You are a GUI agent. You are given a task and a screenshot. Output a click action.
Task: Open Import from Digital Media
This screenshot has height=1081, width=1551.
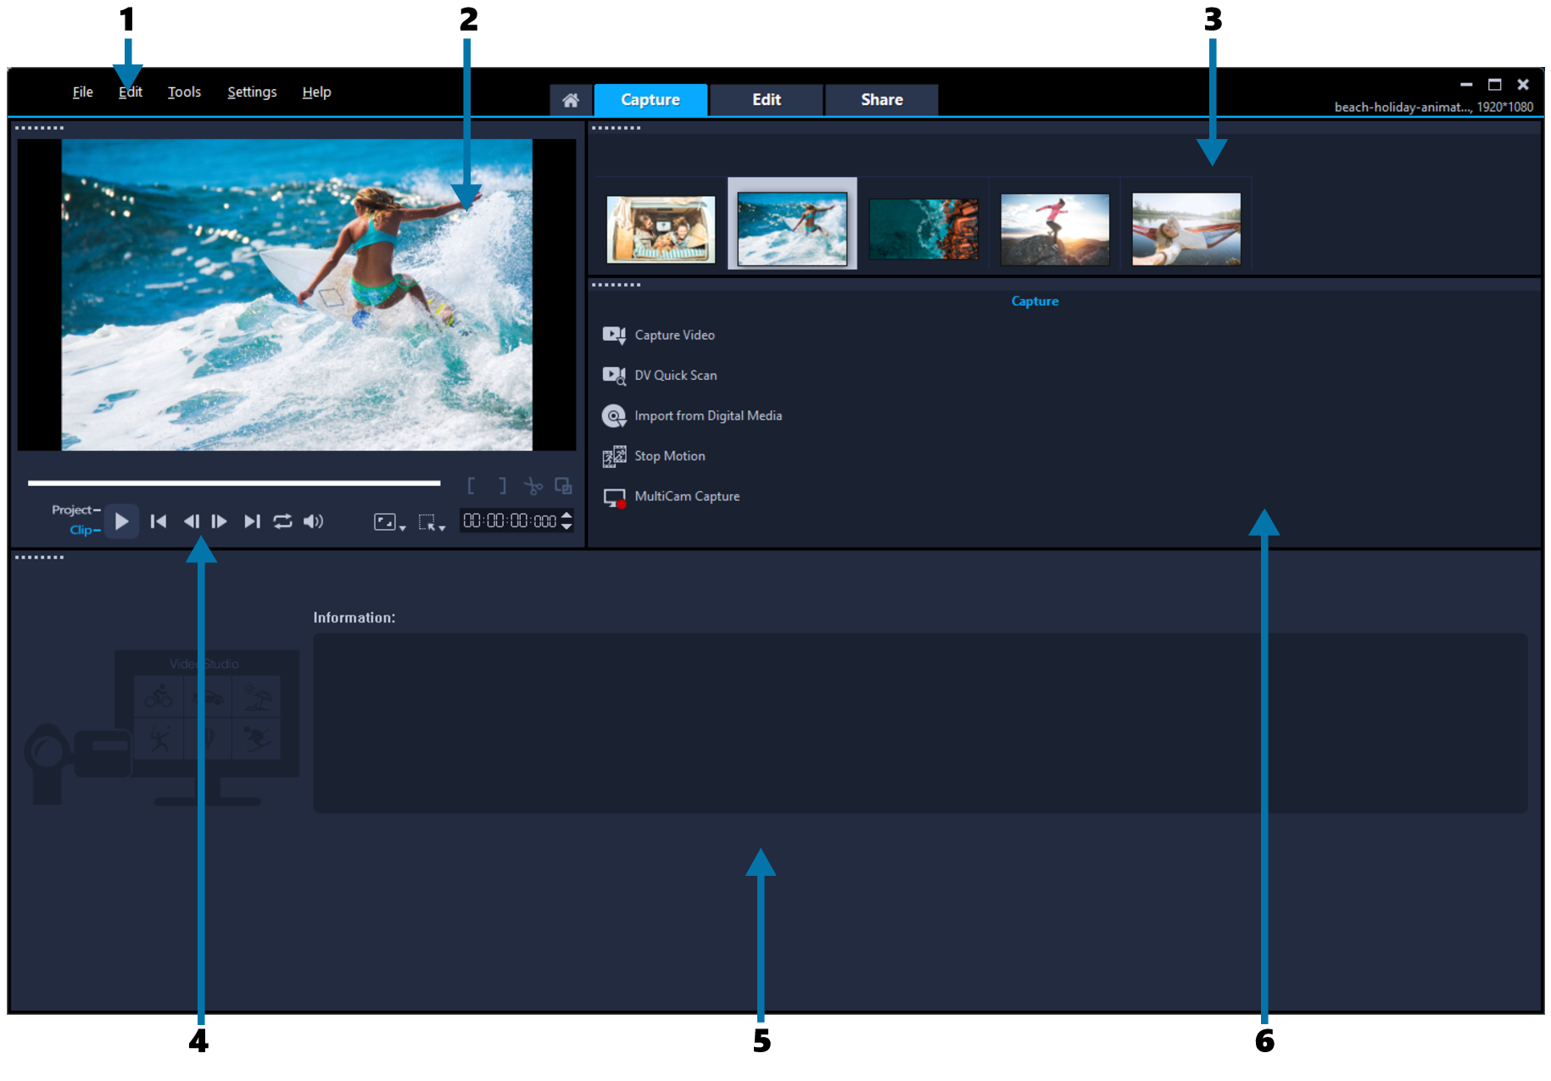click(x=709, y=415)
